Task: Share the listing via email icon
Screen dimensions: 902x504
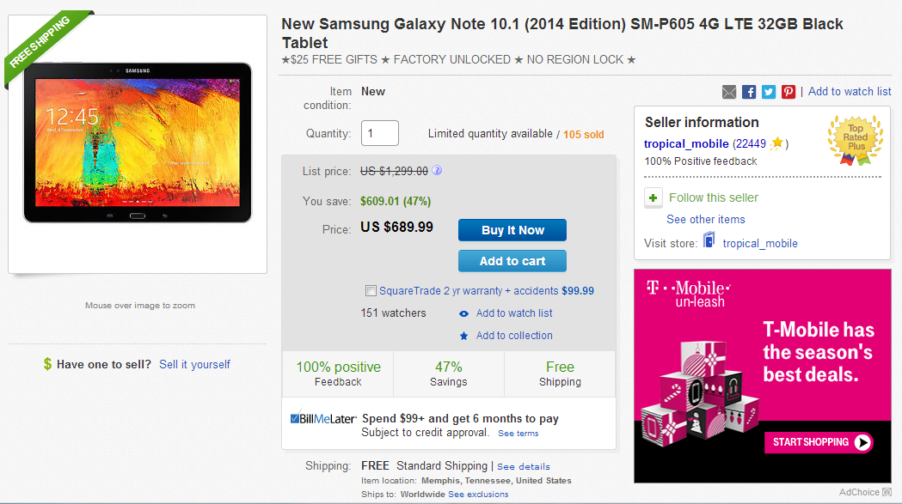Action: tap(729, 92)
